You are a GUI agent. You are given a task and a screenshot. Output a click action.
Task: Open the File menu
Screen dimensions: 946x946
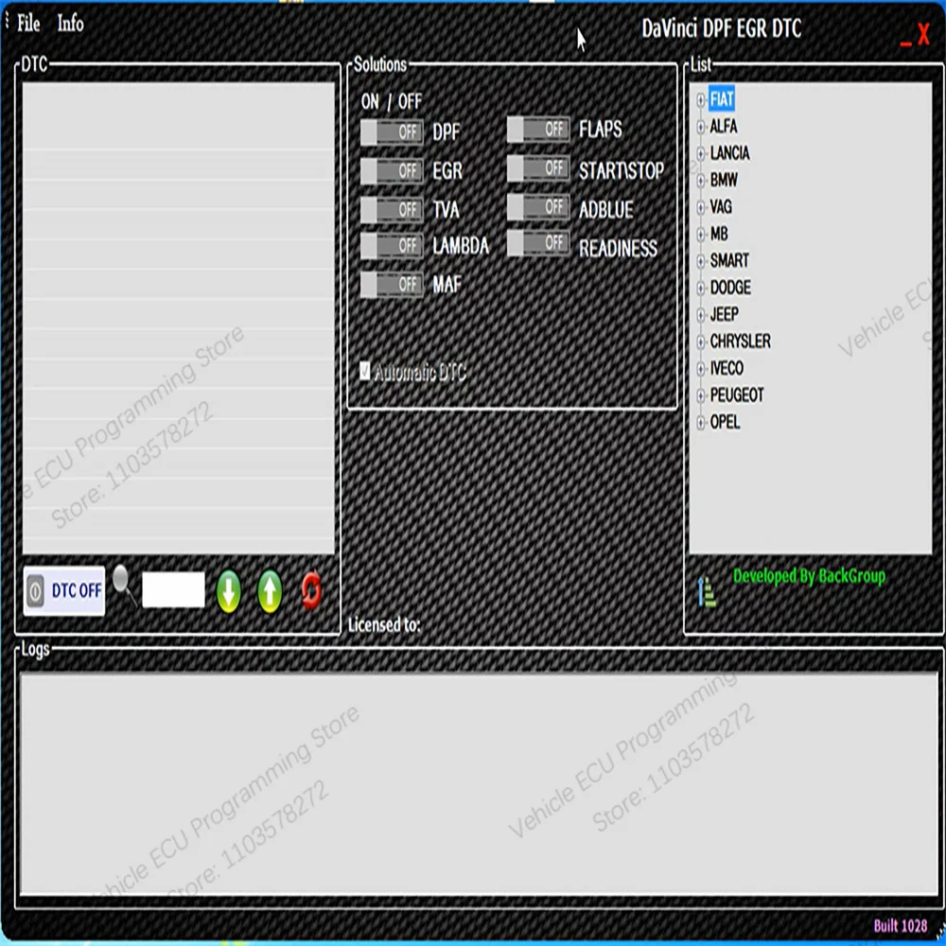pos(28,24)
